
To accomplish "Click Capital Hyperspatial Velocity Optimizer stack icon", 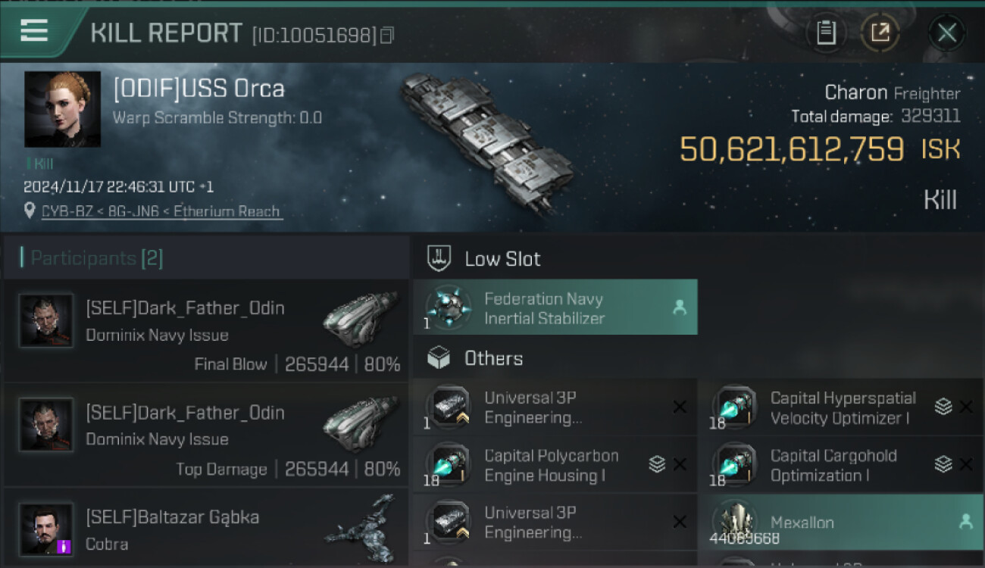I will pos(943,407).
